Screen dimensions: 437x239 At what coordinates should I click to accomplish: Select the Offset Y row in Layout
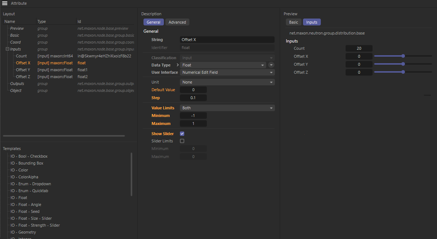click(x=23, y=70)
